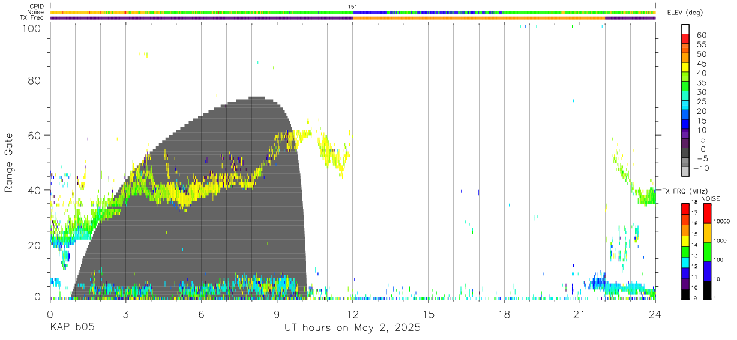Pick the black segment of NOISE bar
This screenshot has width=737, height=340.
pos(707,290)
